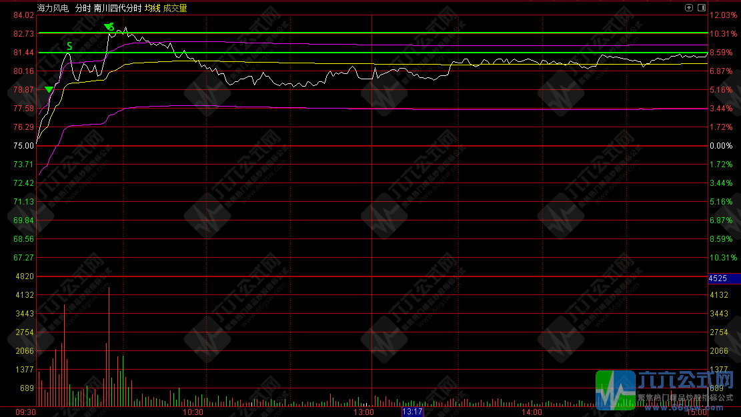Image resolution: width=741 pixels, height=417 pixels.
Task: Click the 75.00 baseline price label
Action: (23, 145)
